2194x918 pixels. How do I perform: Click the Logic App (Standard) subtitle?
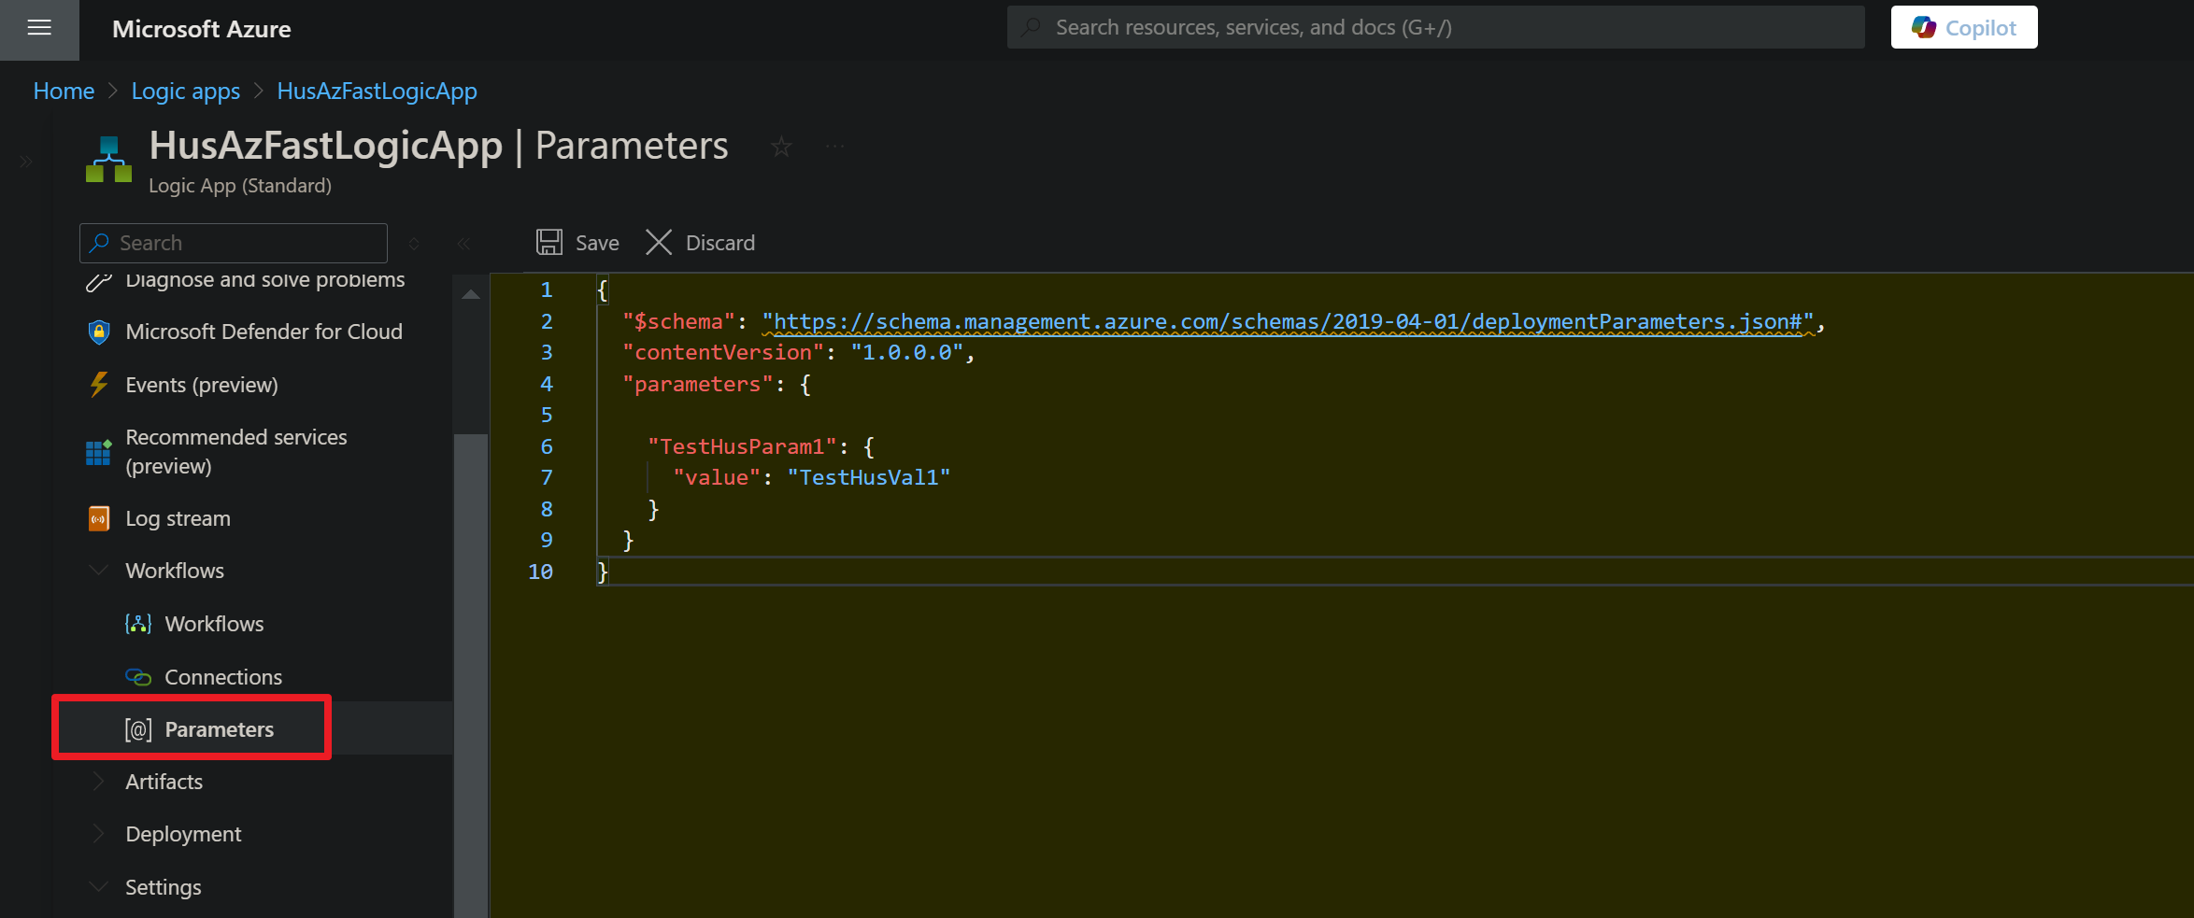(x=240, y=186)
